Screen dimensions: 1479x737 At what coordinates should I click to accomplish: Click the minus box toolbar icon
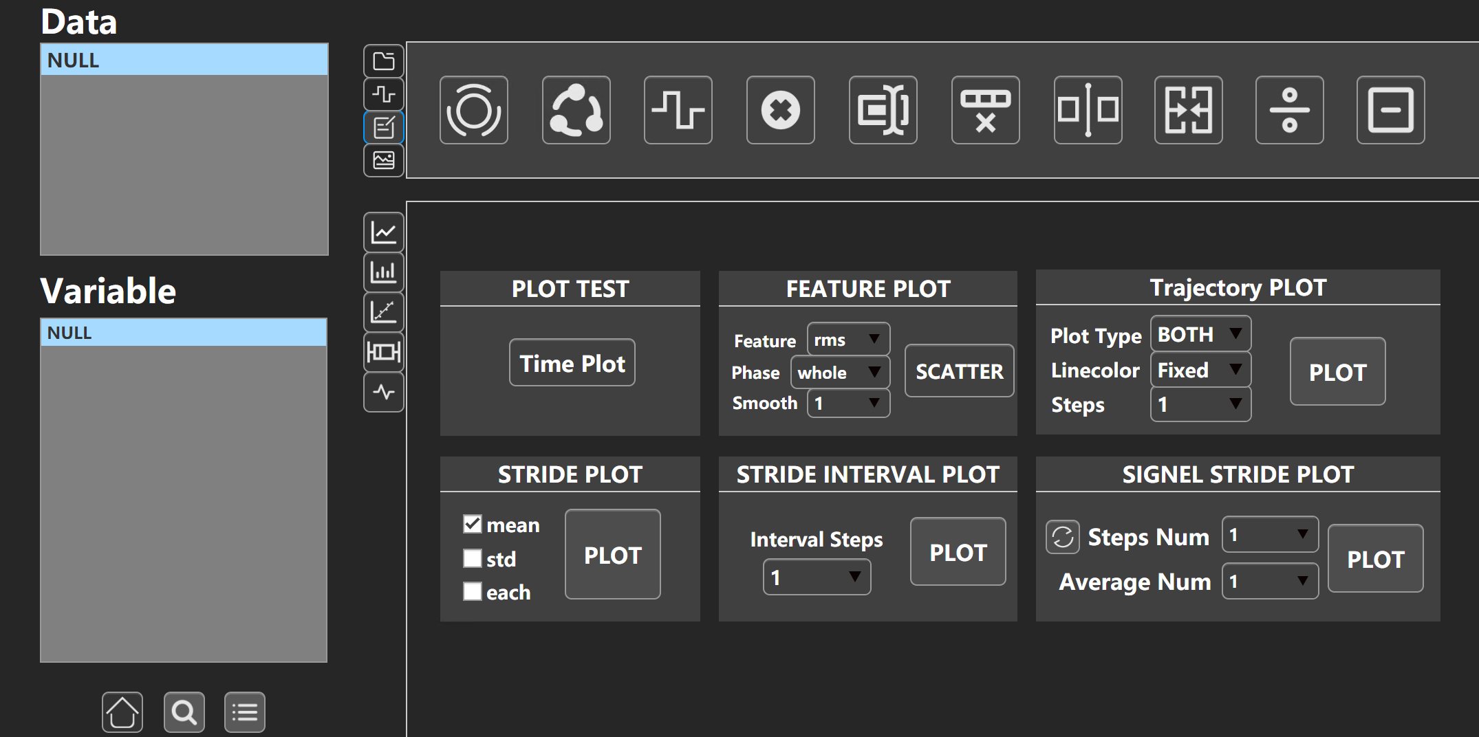1391,110
